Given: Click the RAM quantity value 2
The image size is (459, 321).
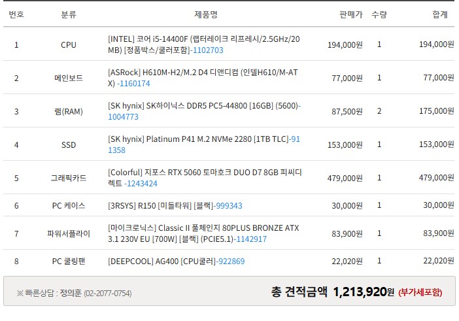Looking at the screenshot, I should (x=379, y=111).
